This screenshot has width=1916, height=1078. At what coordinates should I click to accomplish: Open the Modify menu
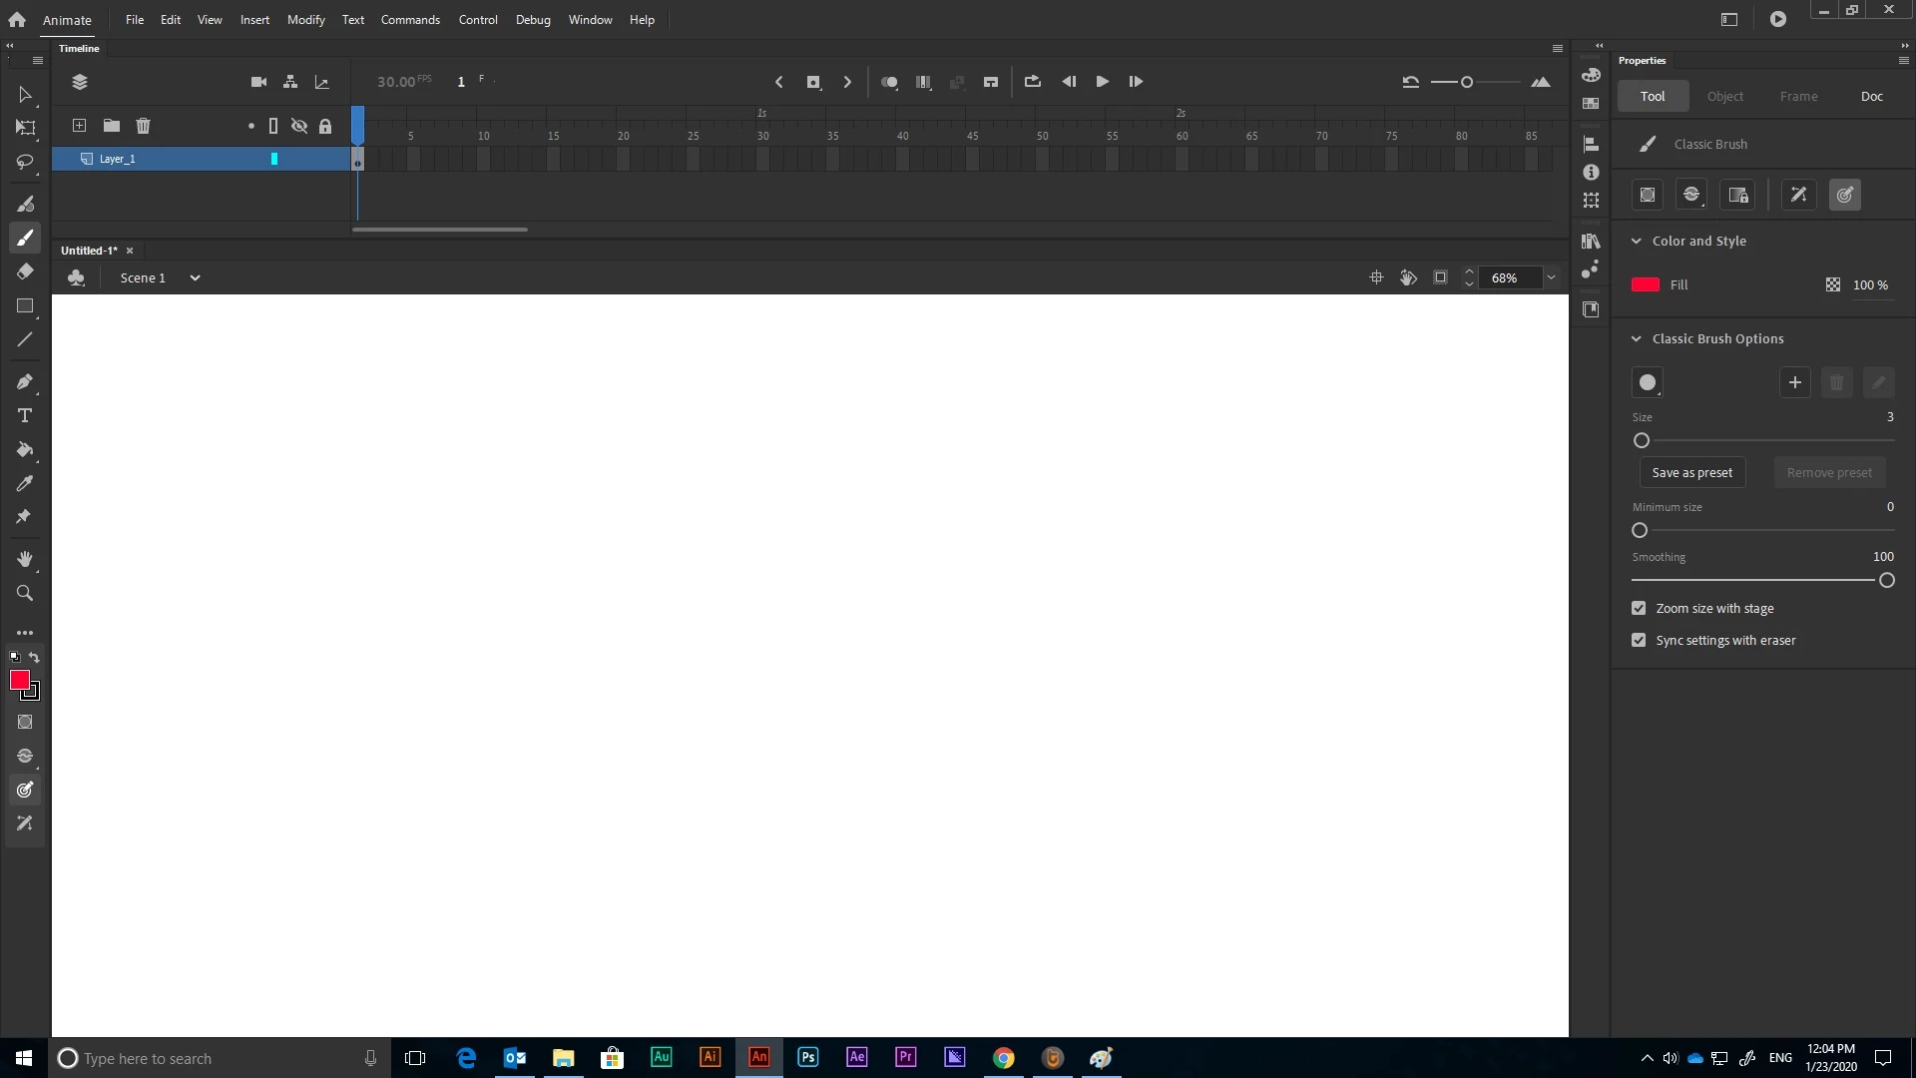[305, 20]
